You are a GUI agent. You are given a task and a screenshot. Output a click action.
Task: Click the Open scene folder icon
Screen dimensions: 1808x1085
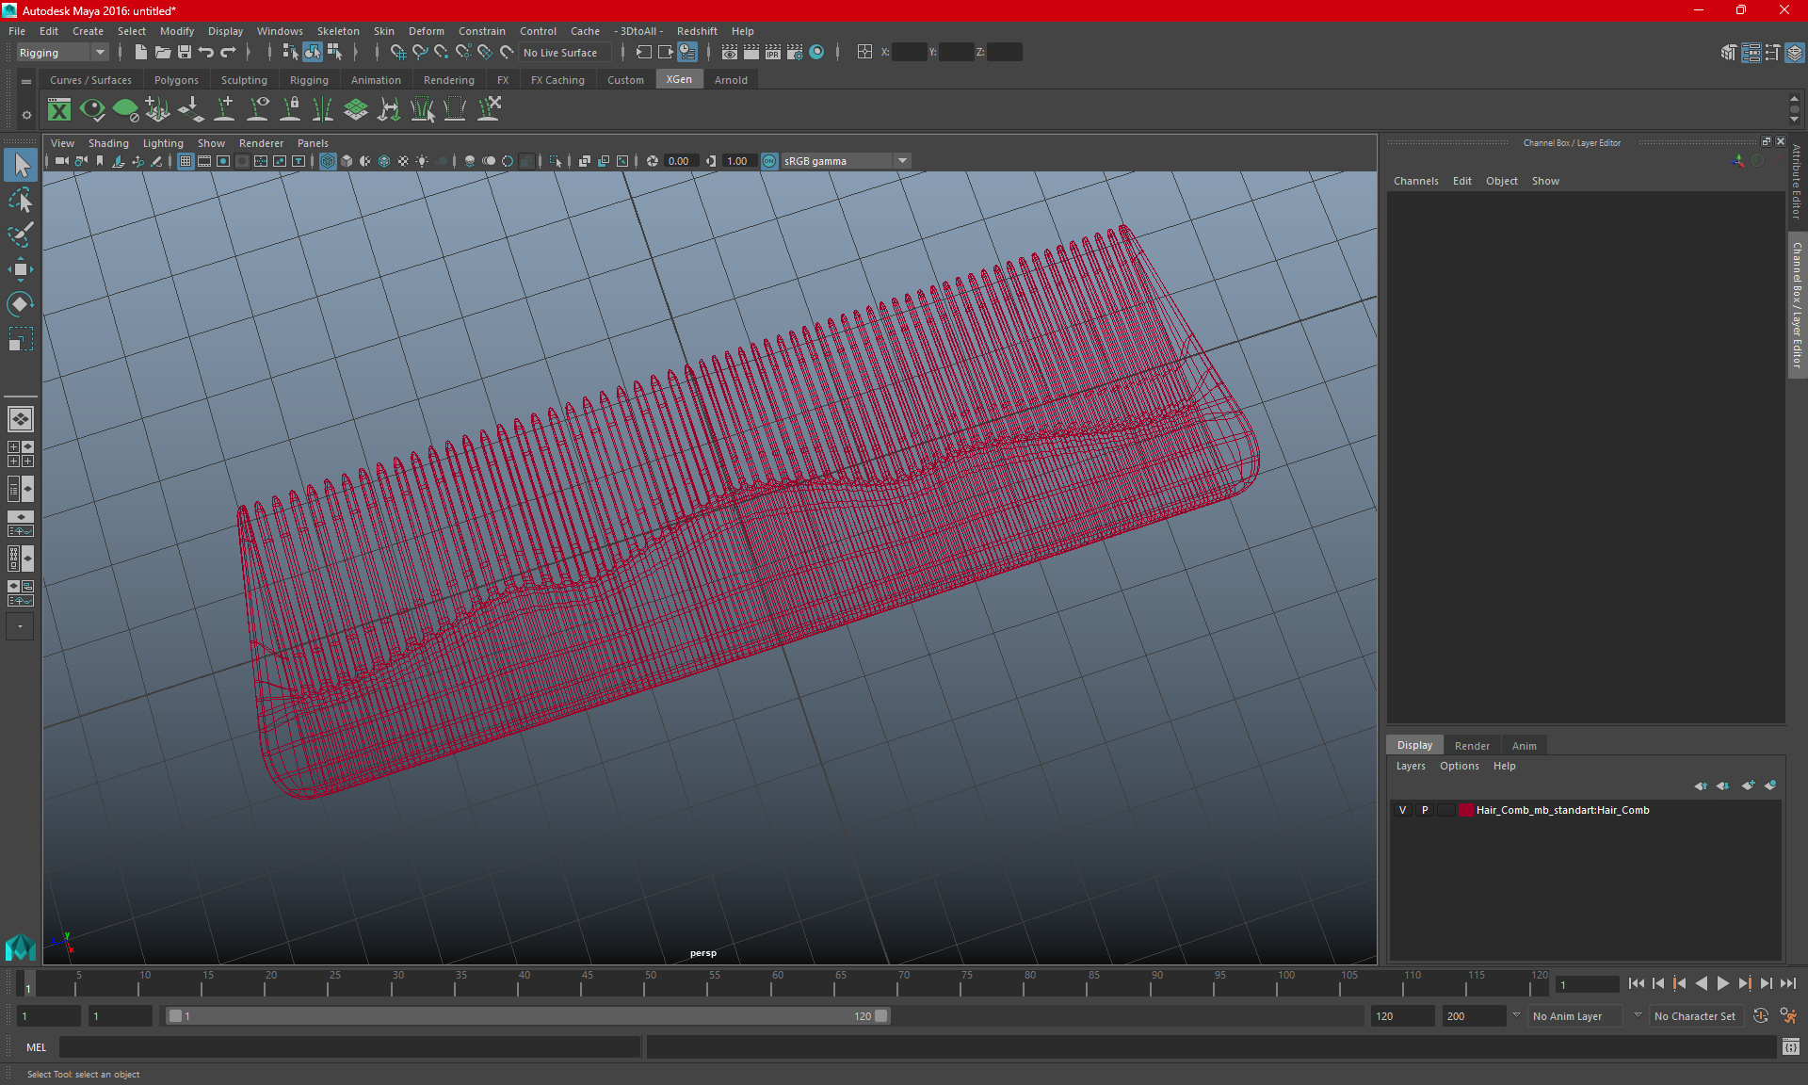pyautogui.click(x=163, y=53)
